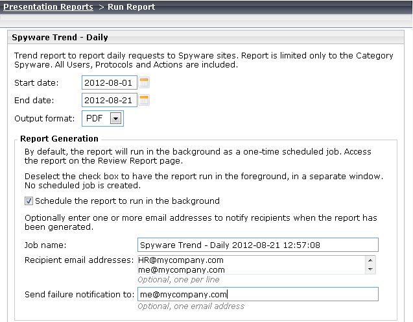Click the Presentation Reports breadcrumb link

click(x=48, y=7)
